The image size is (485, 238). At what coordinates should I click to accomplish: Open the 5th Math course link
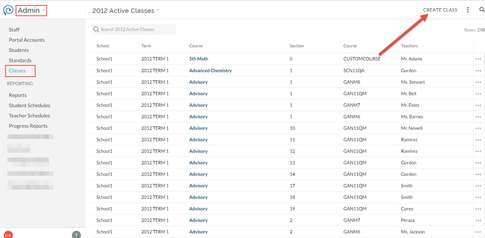[199, 59]
